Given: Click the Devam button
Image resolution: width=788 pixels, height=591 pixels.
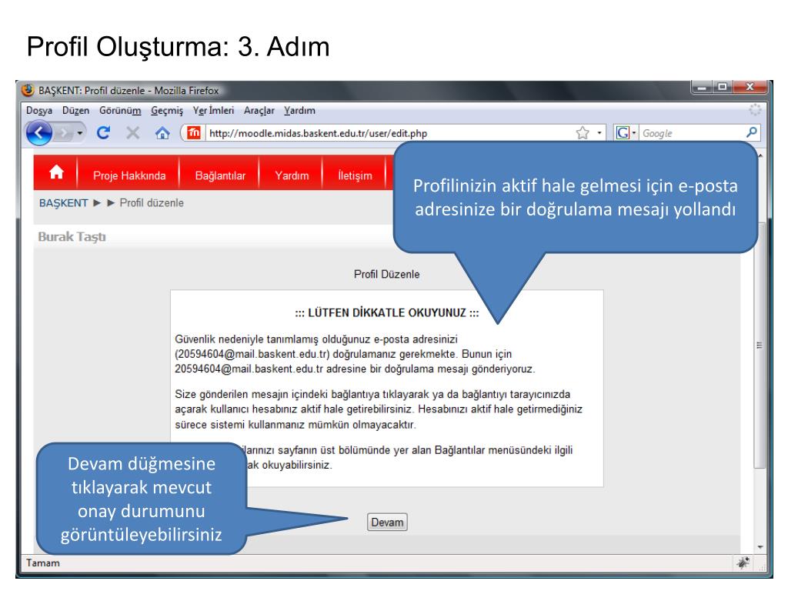Looking at the screenshot, I should pos(387,523).
